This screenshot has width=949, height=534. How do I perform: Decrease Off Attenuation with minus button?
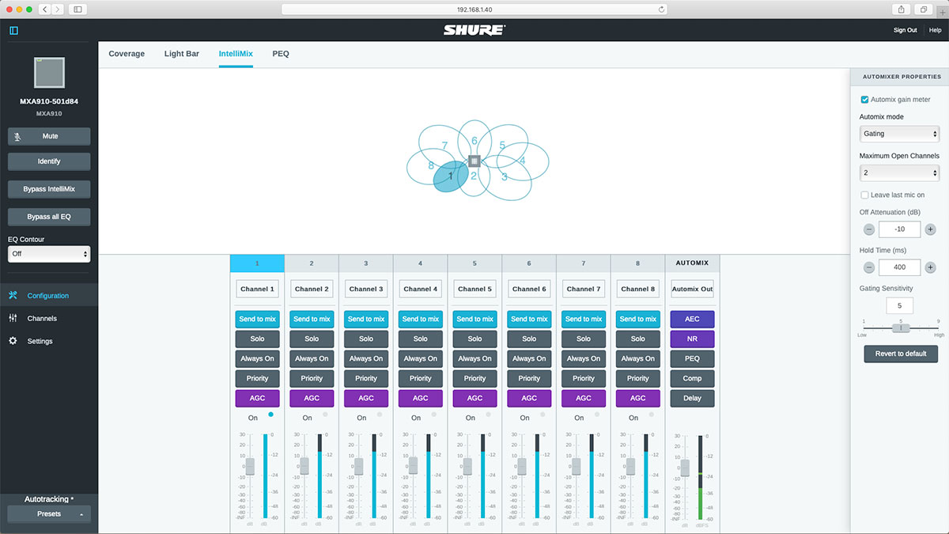coord(868,229)
